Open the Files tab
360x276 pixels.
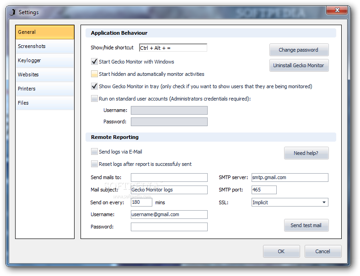[45, 103]
